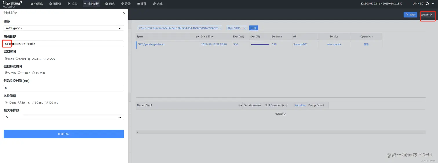Viewport: 438px width, 163px height.
Task: Open the 拓扑图 topology tab
Action: (x=55, y=4)
